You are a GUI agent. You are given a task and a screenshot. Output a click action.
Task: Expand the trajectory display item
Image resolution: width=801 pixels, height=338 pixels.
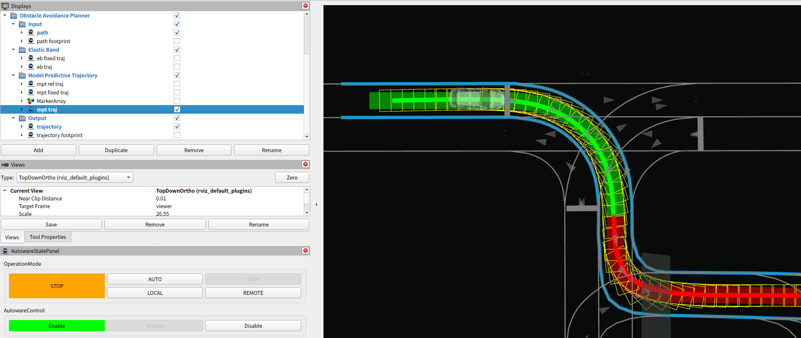pos(22,126)
